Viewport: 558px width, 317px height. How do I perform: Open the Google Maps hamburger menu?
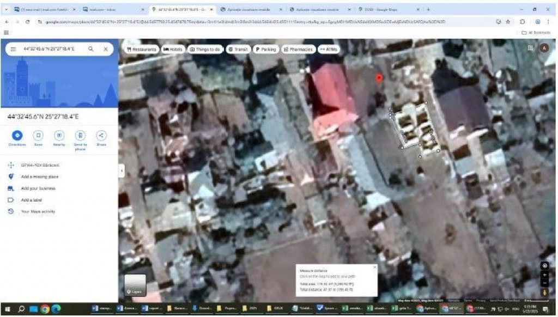pyautogui.click(x=14, y=49)
